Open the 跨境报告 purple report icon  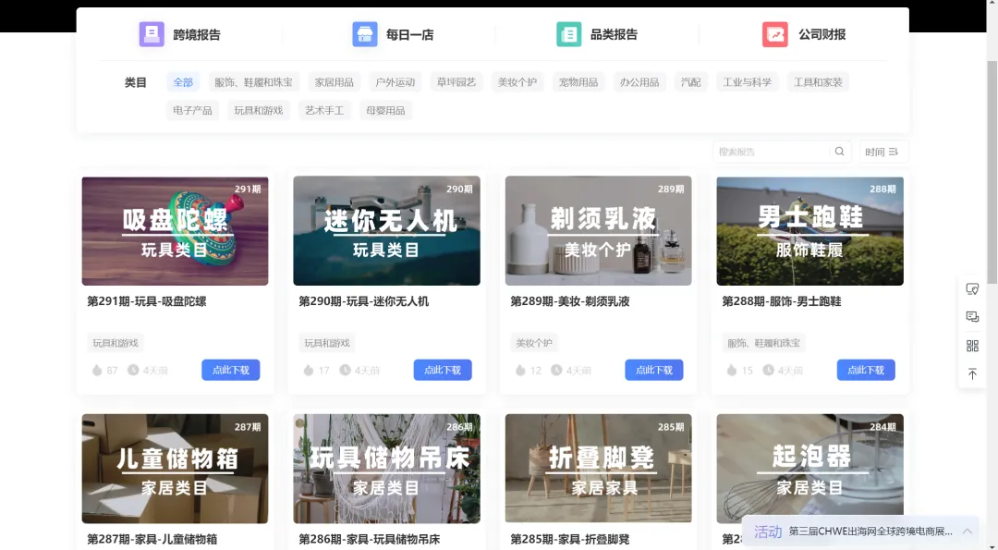coord(152,34)
